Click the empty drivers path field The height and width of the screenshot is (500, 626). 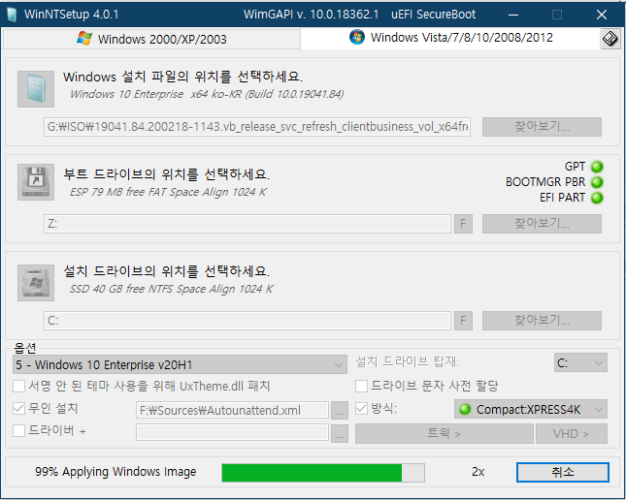[x=232, y=432]
